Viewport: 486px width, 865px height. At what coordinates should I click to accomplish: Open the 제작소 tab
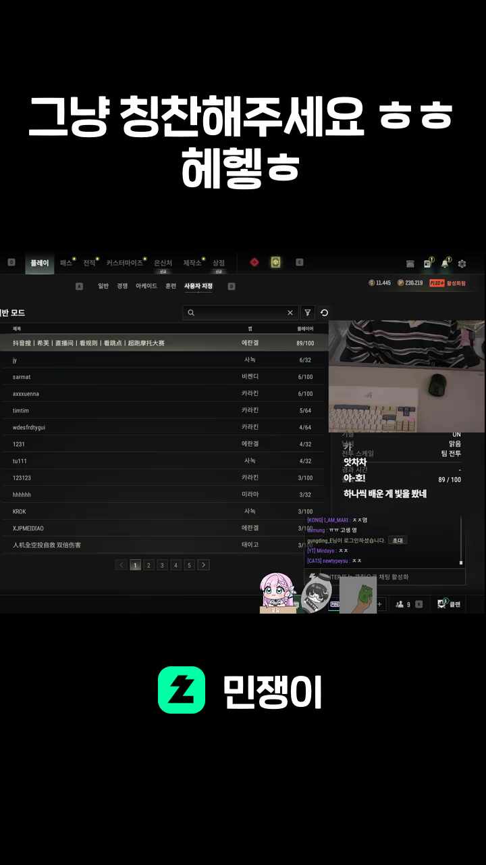tap(192, 263)
